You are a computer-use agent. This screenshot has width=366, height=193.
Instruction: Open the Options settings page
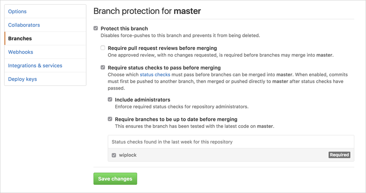point(17,11)
